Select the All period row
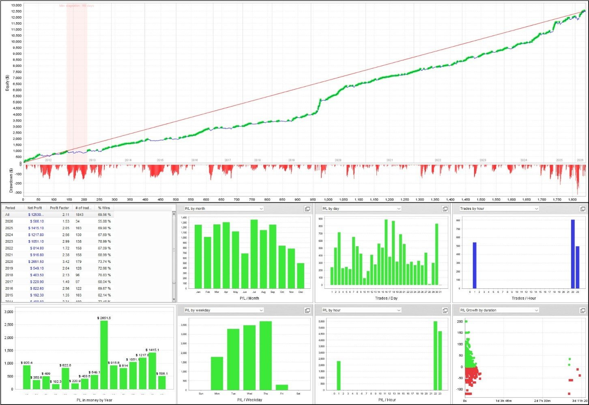The image size is (589, 405). [x=58, y=215]
